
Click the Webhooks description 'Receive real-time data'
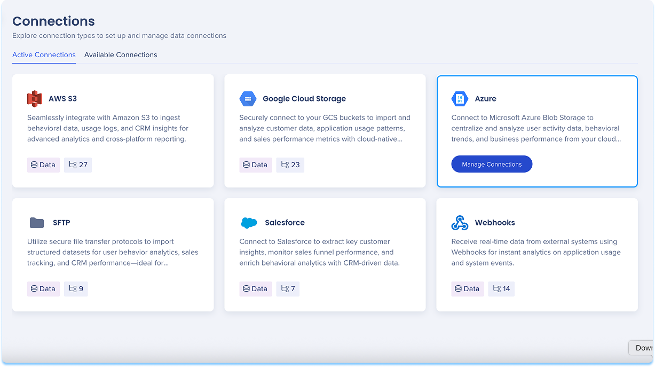pyautogui.click(x=536, y=252)
